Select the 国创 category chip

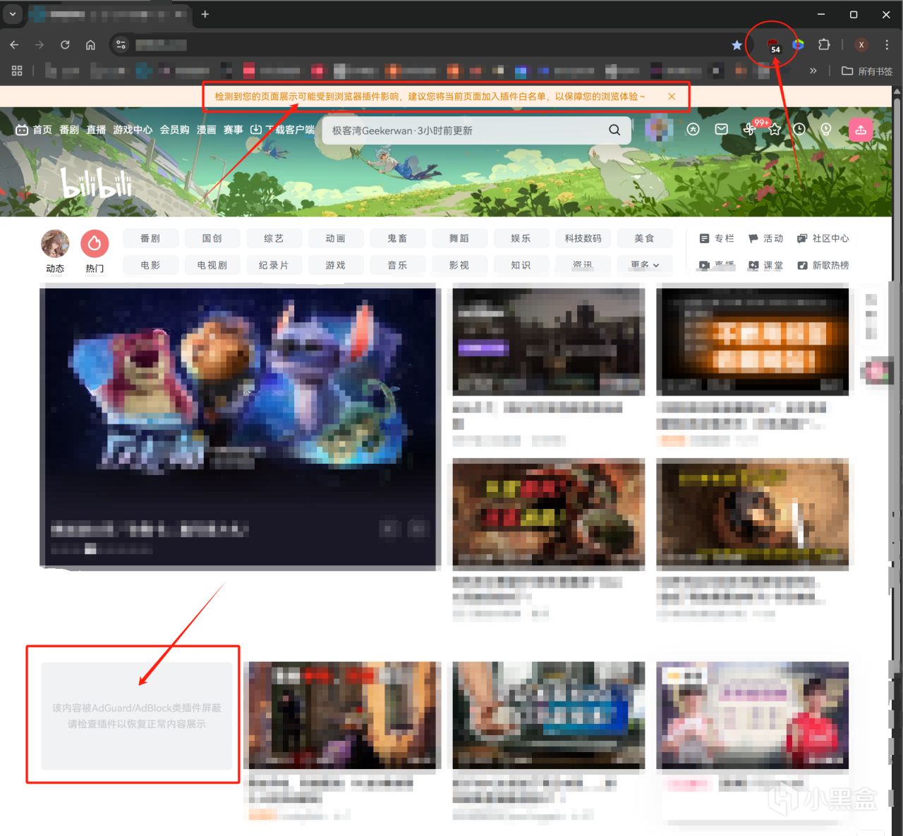[212, 238]
